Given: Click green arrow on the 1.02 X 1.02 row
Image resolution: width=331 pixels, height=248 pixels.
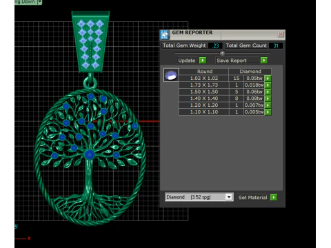Looking at the screenshot, I should (x=268, y=79).
